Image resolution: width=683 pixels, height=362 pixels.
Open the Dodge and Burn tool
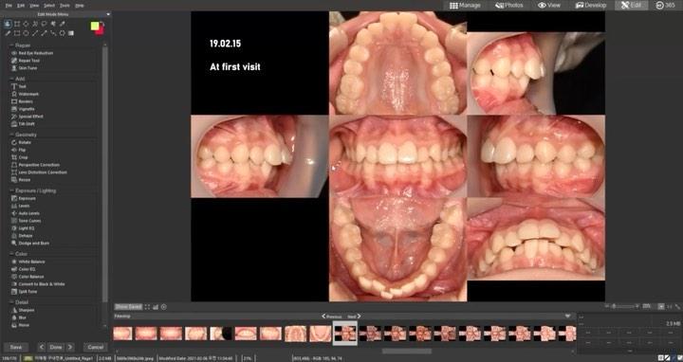[30, 244]
